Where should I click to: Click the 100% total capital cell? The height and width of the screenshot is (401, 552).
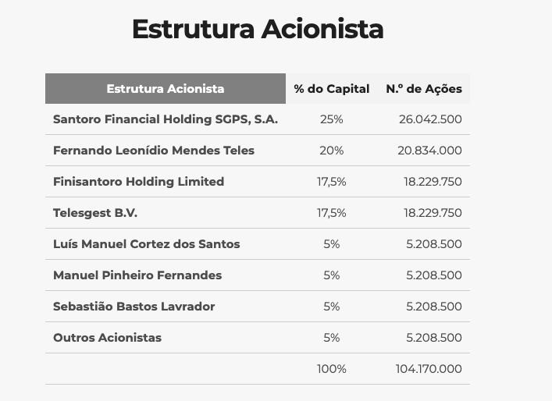point(332,369)
